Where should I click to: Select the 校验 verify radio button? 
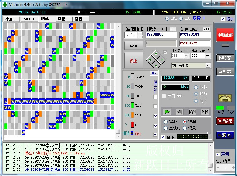196,87
